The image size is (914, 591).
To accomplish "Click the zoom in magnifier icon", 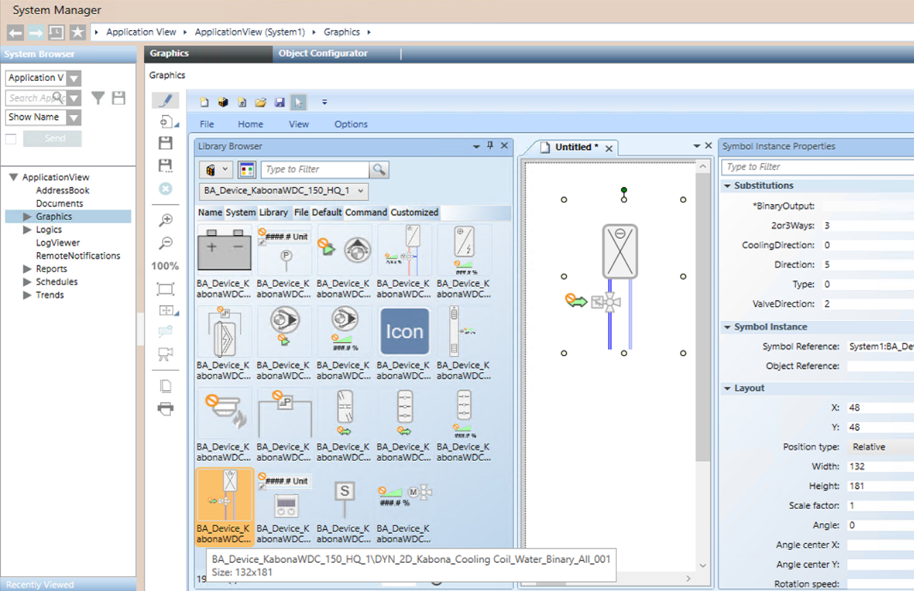I will pos(165,220).
